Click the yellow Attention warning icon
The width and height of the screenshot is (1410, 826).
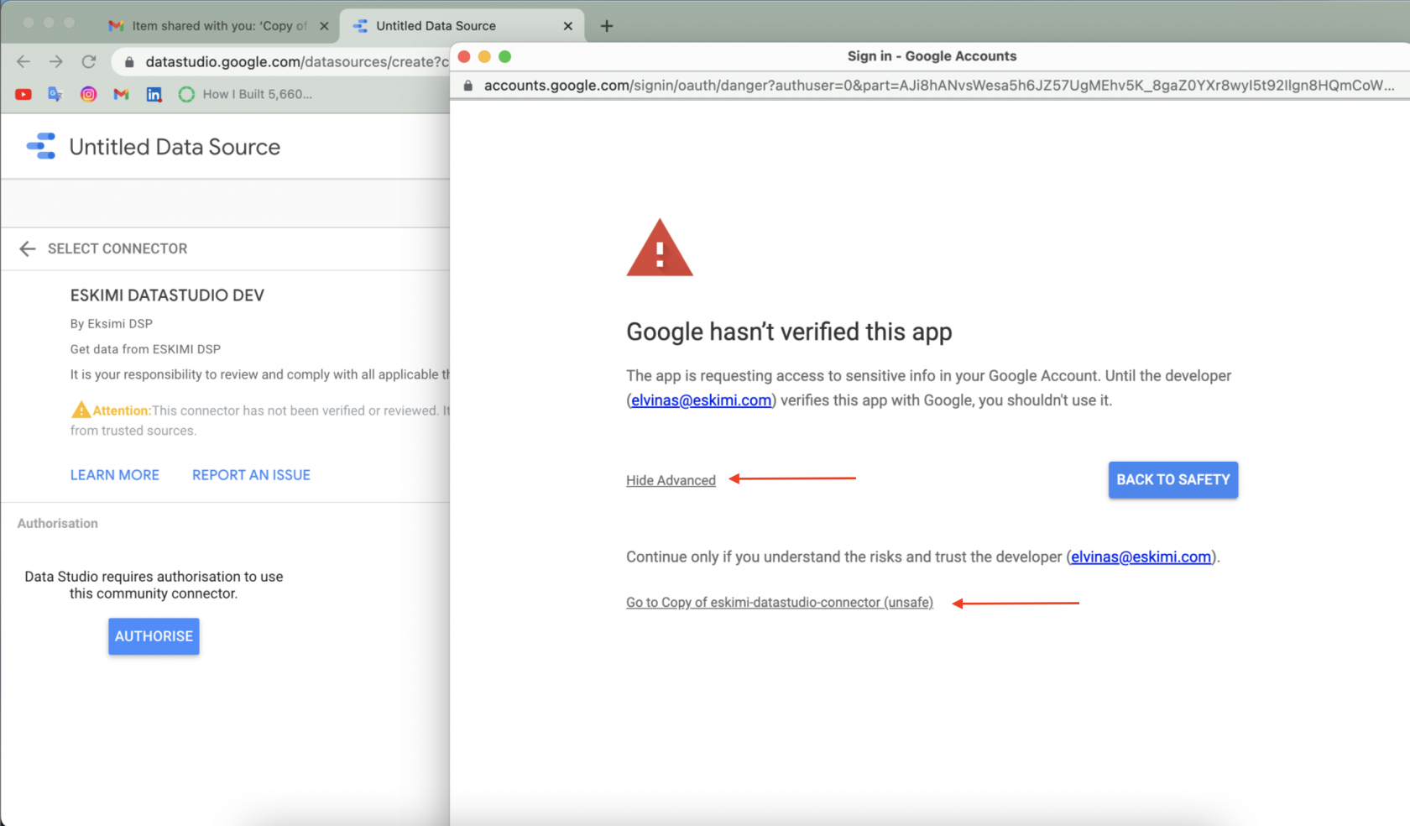(81, 410)
